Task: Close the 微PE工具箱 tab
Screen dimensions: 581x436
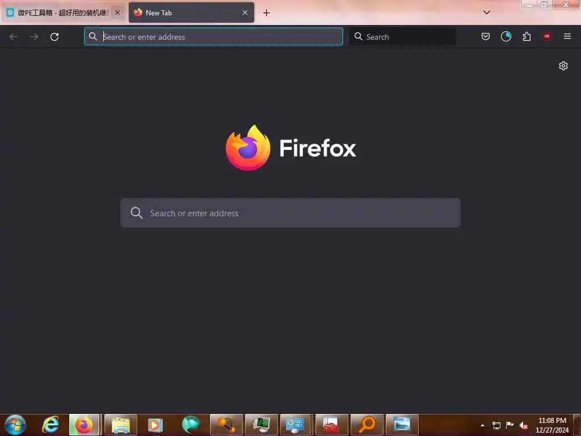Action: 117,12
